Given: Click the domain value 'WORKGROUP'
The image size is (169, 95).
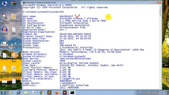Looking at the screenshot, I should [66, 81].
